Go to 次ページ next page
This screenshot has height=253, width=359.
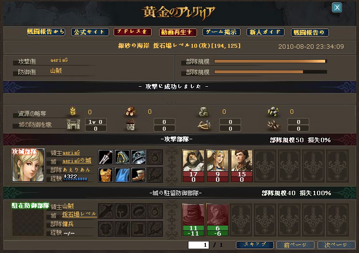[336, 245]
